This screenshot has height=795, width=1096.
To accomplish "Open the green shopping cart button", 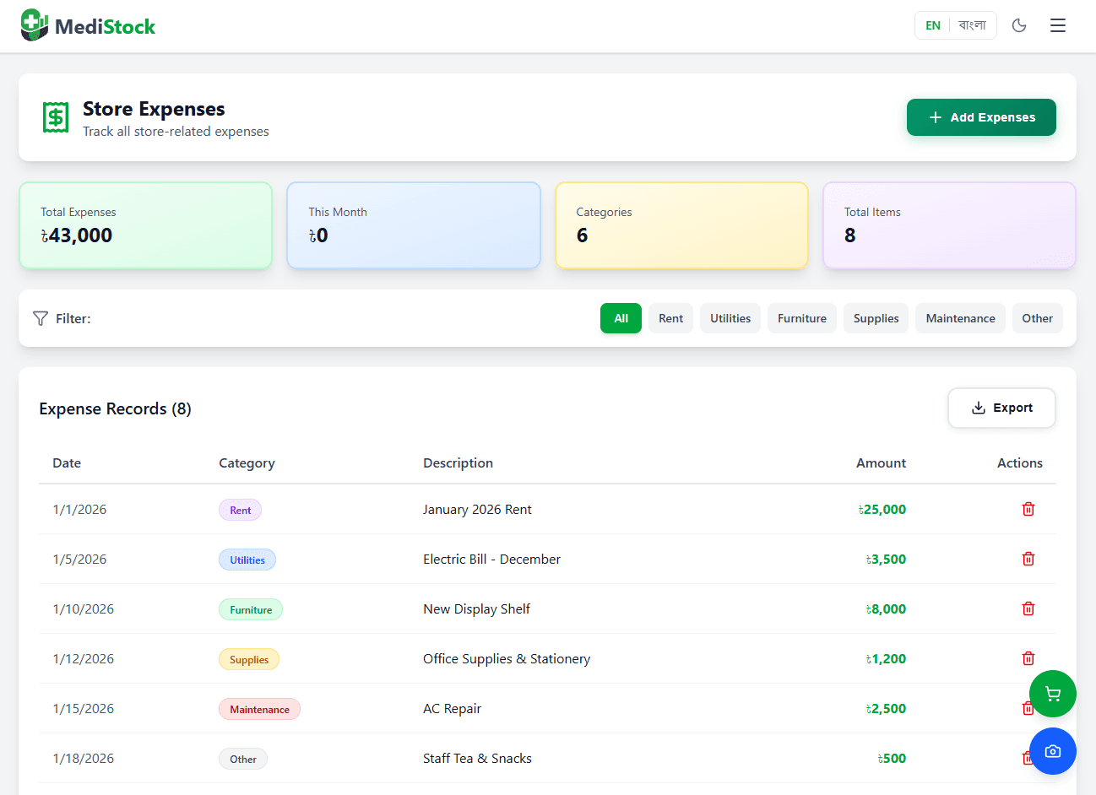I will pyautogui.click(x=1052, y=694).
